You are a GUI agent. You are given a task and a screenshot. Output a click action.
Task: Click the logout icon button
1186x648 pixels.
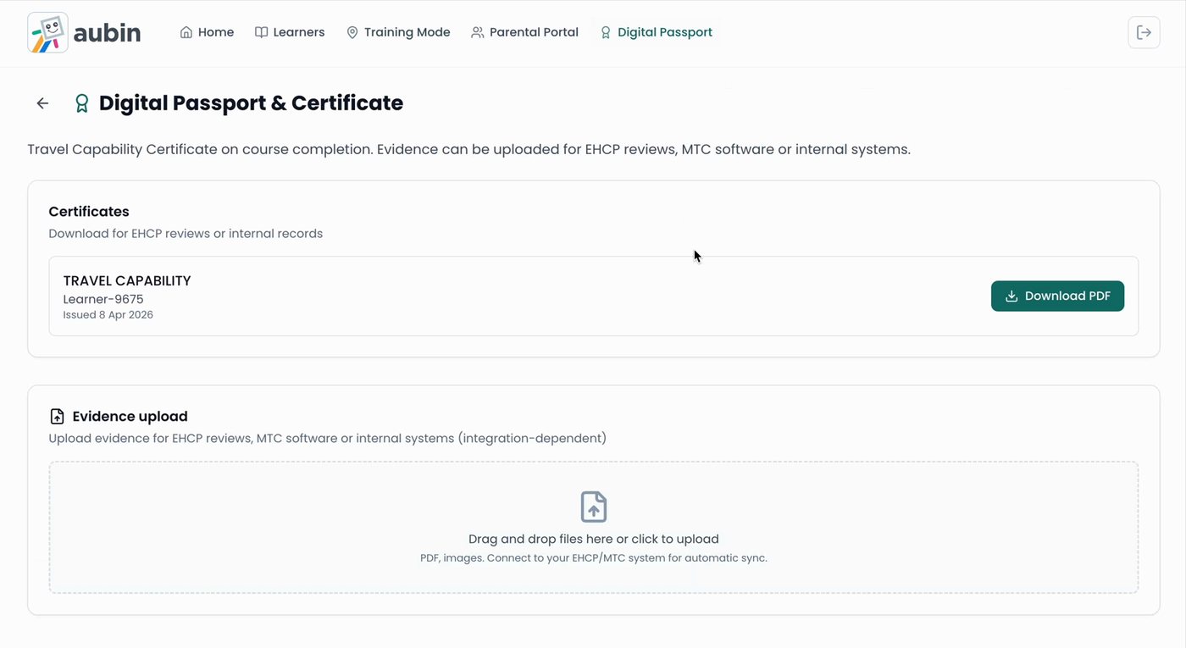(1144, 32)
